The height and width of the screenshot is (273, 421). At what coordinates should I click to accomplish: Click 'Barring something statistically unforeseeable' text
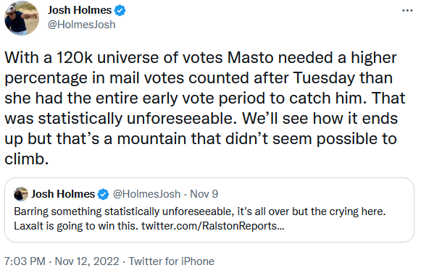coord(124,211)
